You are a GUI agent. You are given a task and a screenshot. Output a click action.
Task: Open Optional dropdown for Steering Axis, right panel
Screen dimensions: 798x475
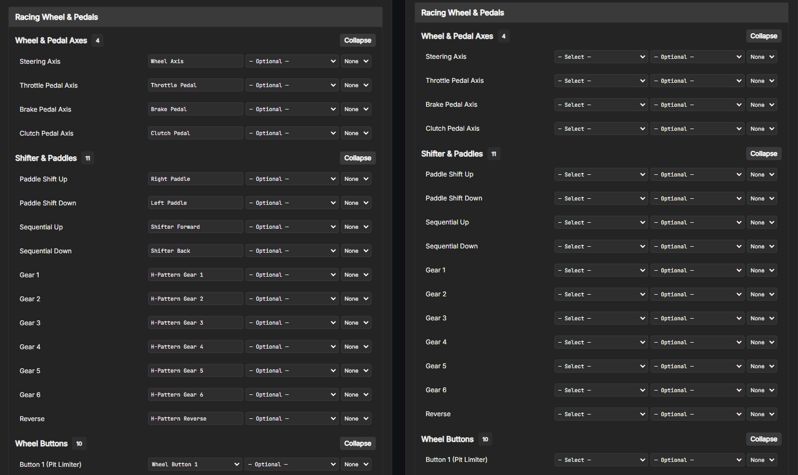click(x=697, y=57)
